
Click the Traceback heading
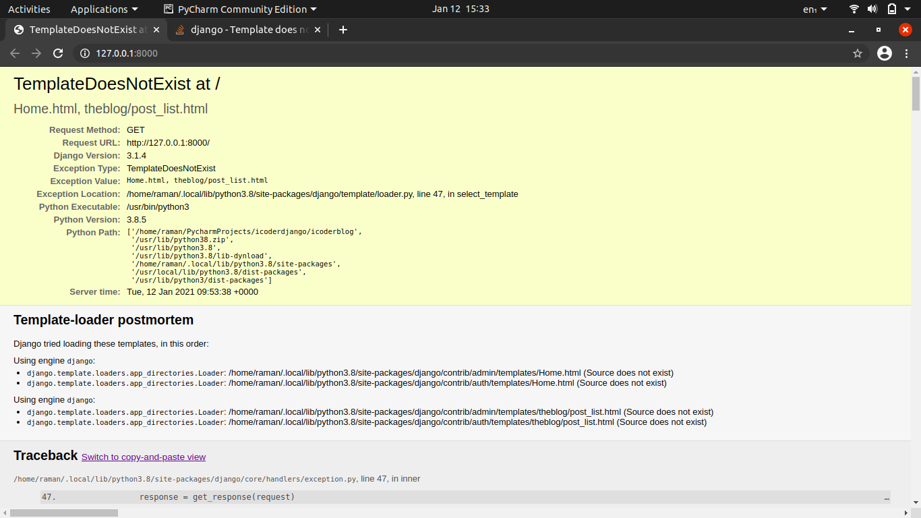[45, 455]
